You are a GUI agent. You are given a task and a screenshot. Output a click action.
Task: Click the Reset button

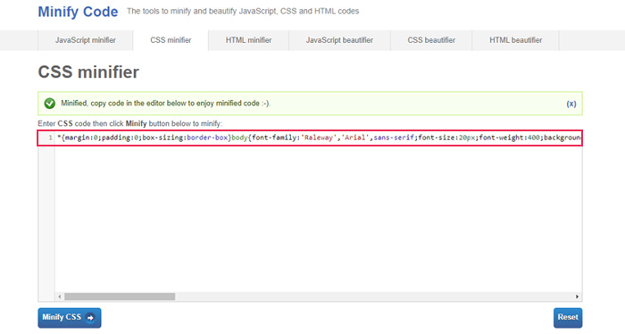tap(568, 318)
